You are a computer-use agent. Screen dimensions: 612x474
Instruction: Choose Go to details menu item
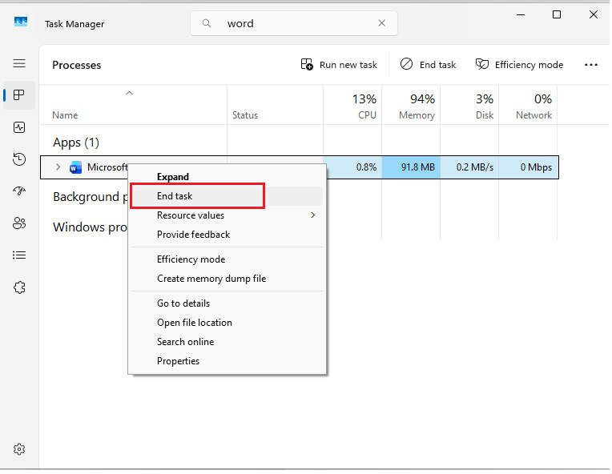[227, 303]
